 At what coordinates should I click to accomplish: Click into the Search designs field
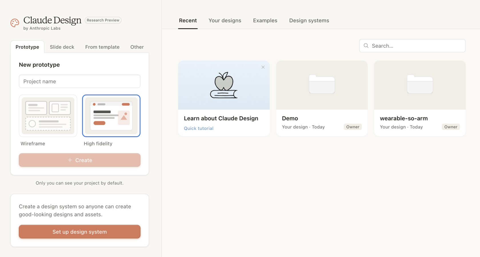(x=412, y=46)
